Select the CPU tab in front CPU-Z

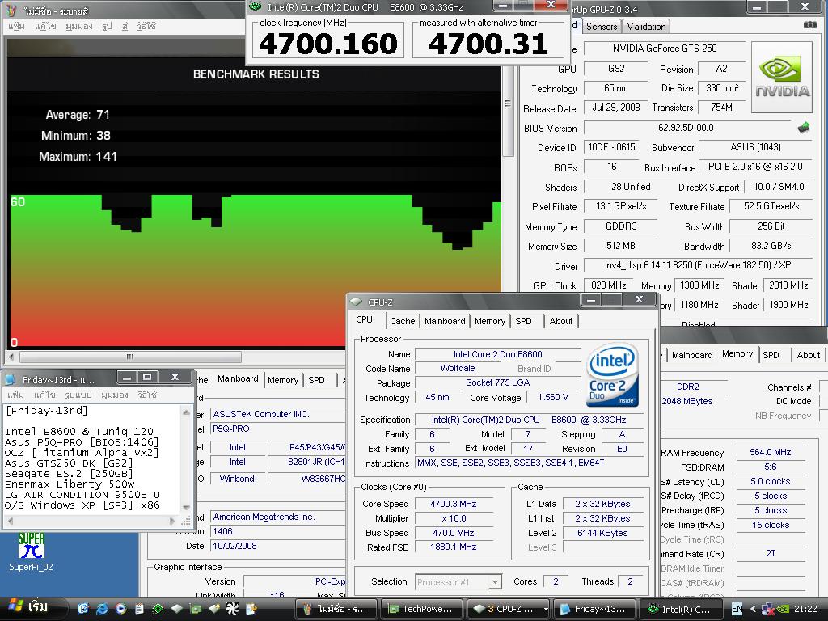365,320
